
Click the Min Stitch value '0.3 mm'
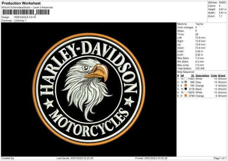199,62
